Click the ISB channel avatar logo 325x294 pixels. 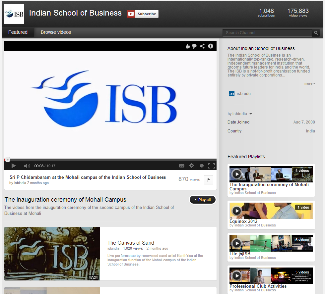pos(14,14)
